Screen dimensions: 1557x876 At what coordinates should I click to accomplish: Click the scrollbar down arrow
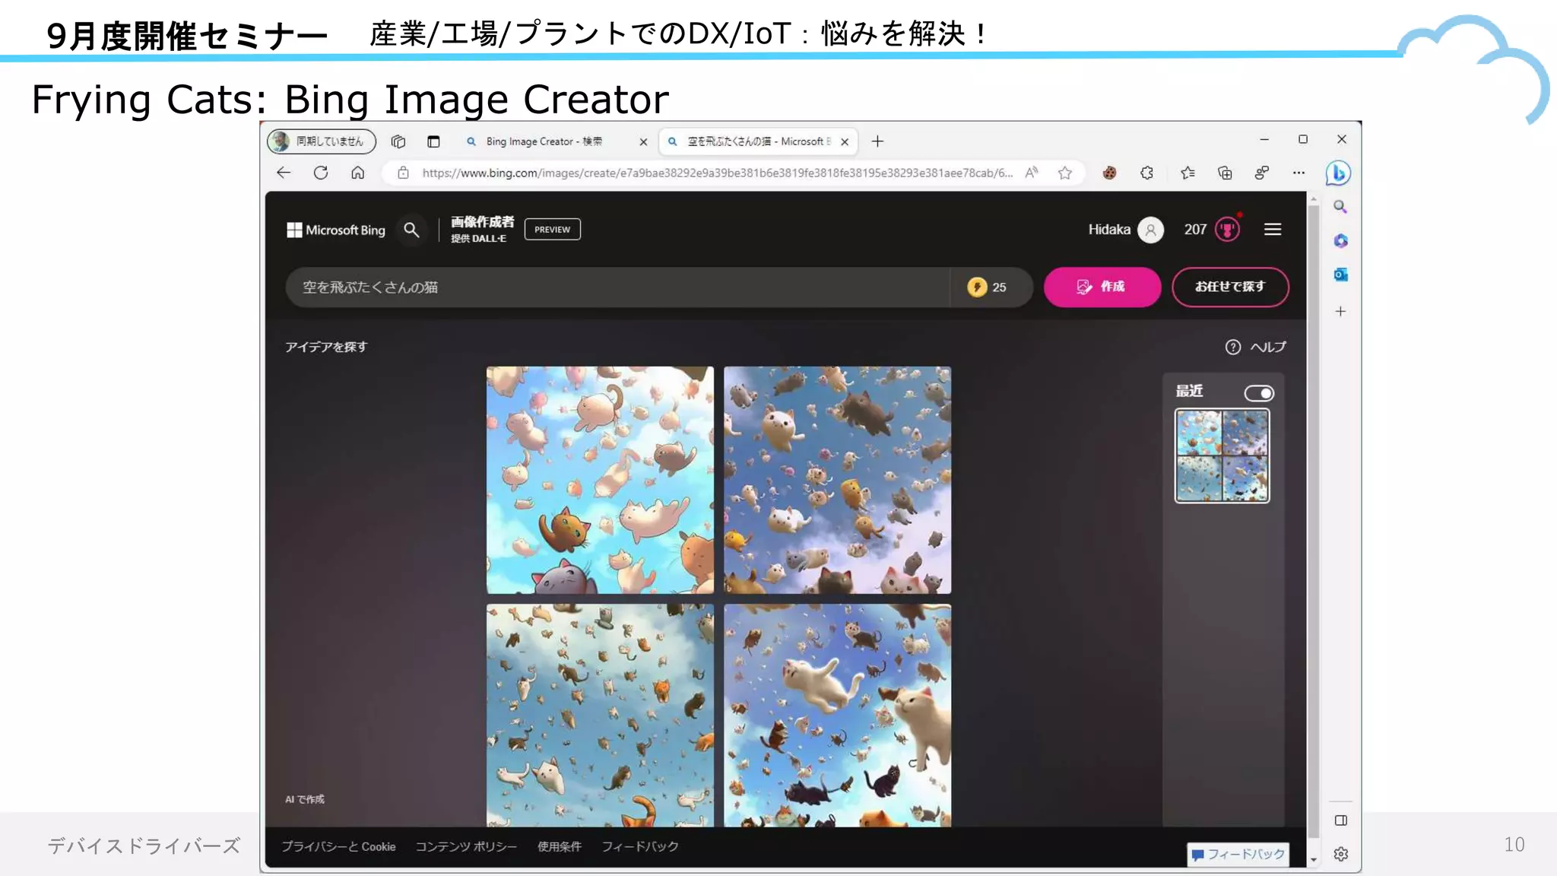tap(1313, 860)
